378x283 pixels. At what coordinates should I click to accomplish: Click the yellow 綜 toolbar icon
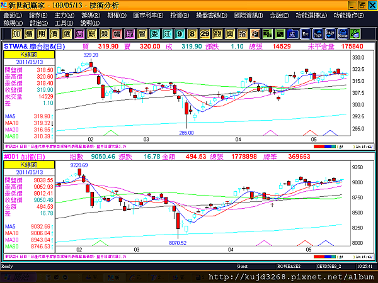tap(91, 34)
